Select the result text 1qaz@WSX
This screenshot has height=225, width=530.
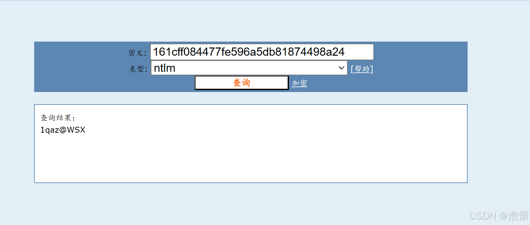(x=63, y=130)
